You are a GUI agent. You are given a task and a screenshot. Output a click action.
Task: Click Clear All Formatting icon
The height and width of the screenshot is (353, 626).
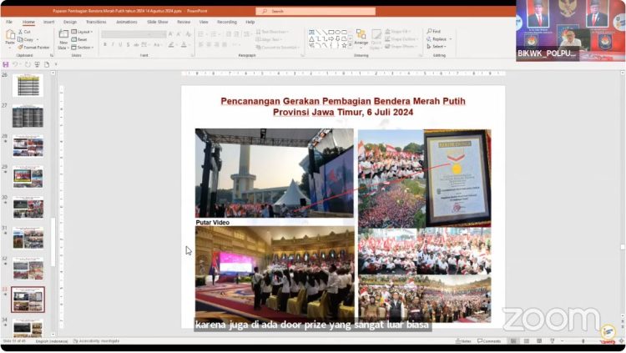click(x=188, y=34)
